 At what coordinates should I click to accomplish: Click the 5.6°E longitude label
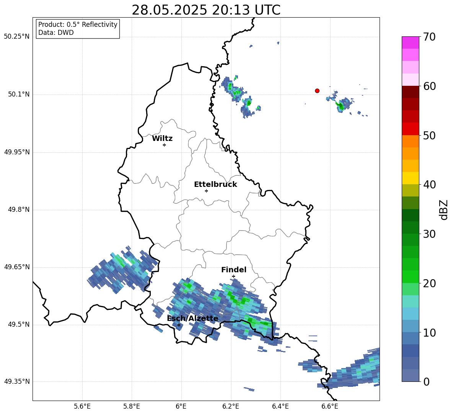point(82,406)
